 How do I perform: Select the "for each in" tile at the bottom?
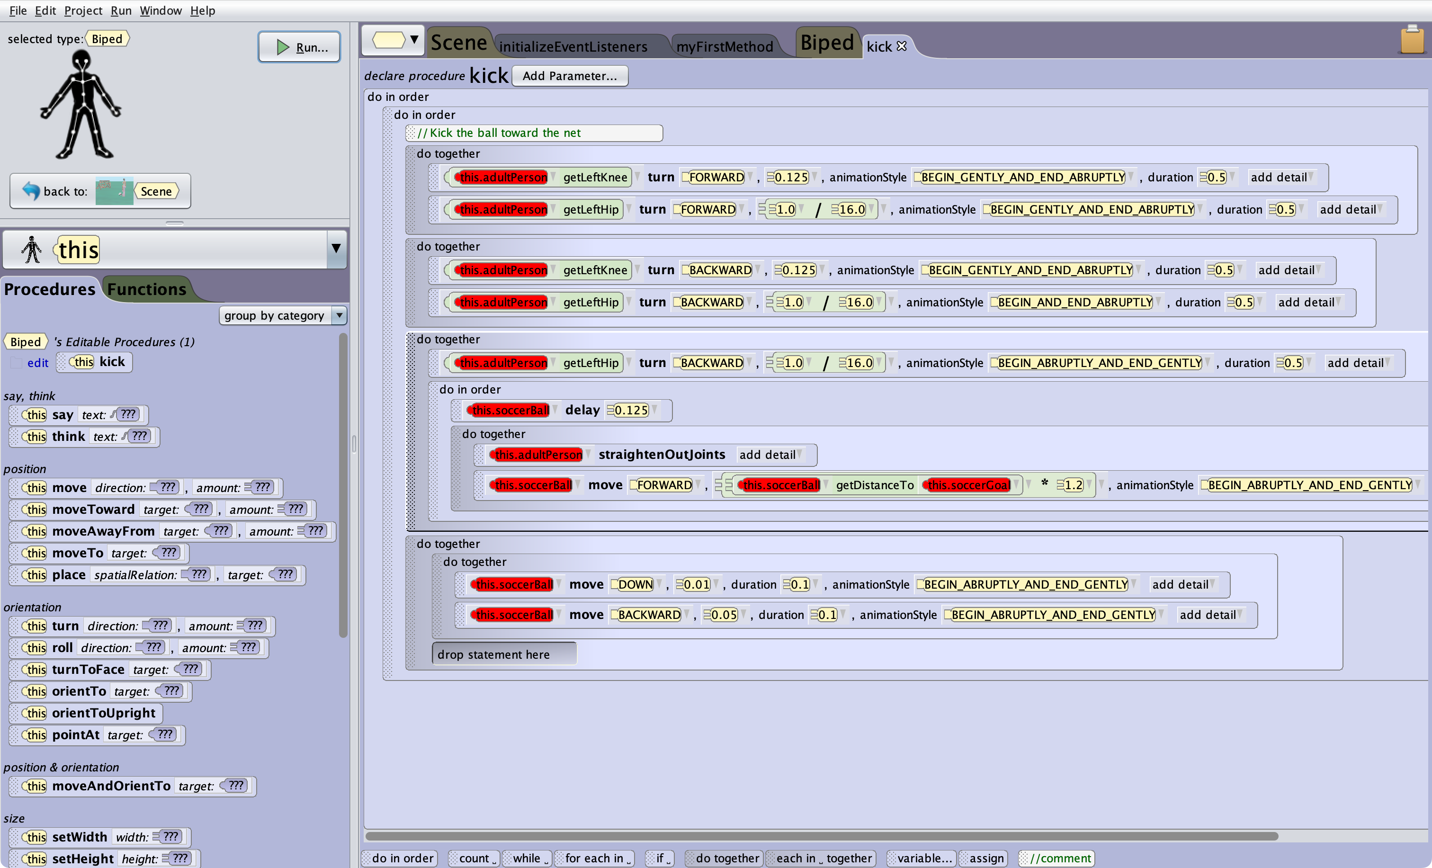(x=593, y=858)
